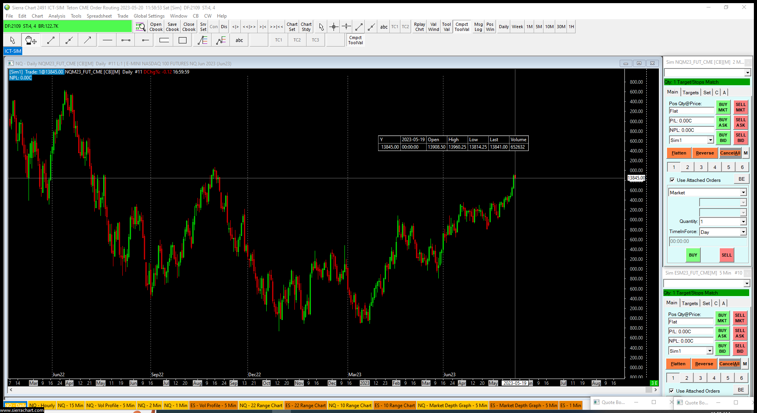Screen dimensions: 757x413
Task: Click the ICT-SIM workspace tab
Action: pos(13,51)
